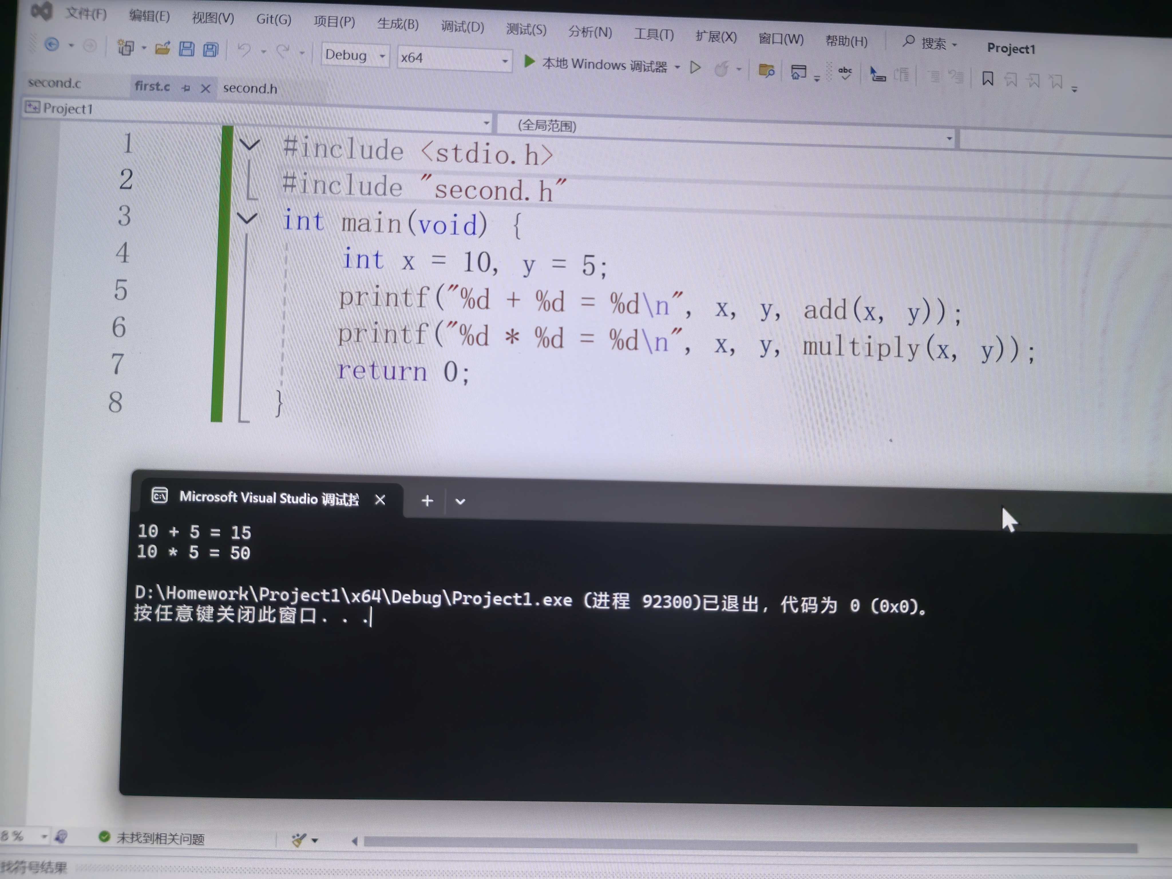Click the Save file icon
This screenshot has height=879, width=1172.
click(x=187, y=49)
